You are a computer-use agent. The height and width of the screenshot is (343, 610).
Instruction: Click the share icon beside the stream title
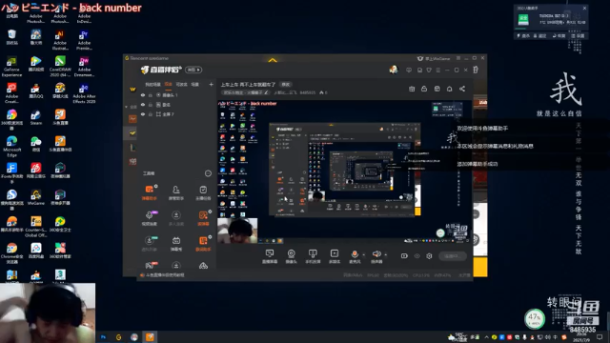point(462,89)
